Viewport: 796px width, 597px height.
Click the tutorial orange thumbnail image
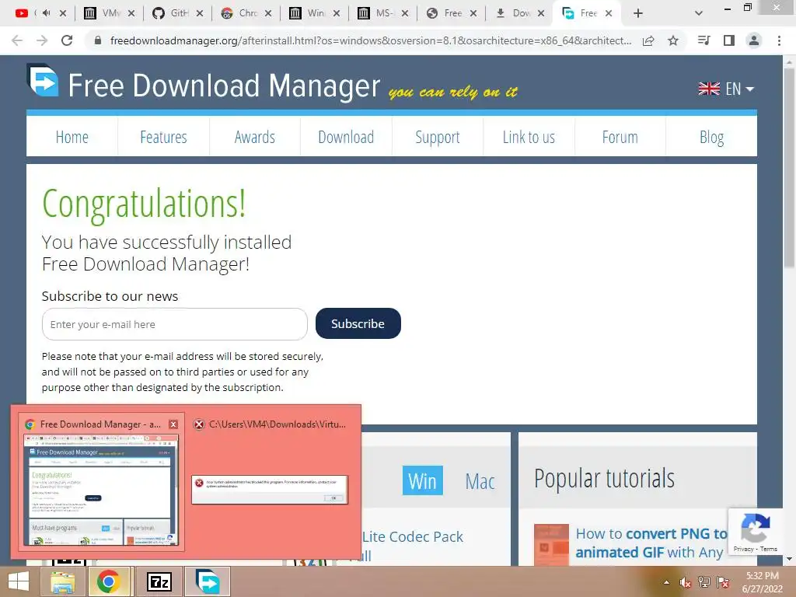pos(551,544)
